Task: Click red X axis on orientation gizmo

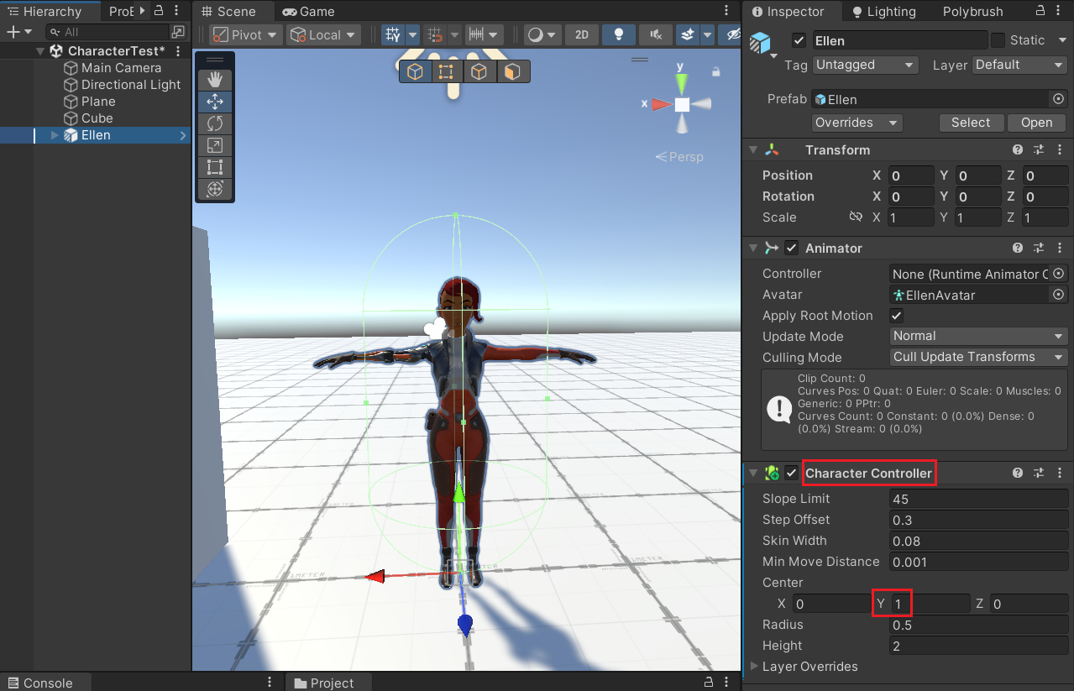Action: [x=659, y=104]
